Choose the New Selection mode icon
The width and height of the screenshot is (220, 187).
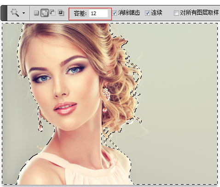click(36, 13)
